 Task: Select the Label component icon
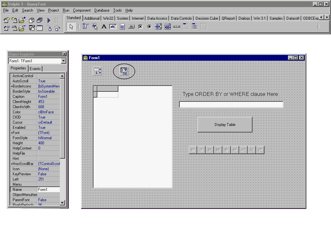click(x=104, y=27)
